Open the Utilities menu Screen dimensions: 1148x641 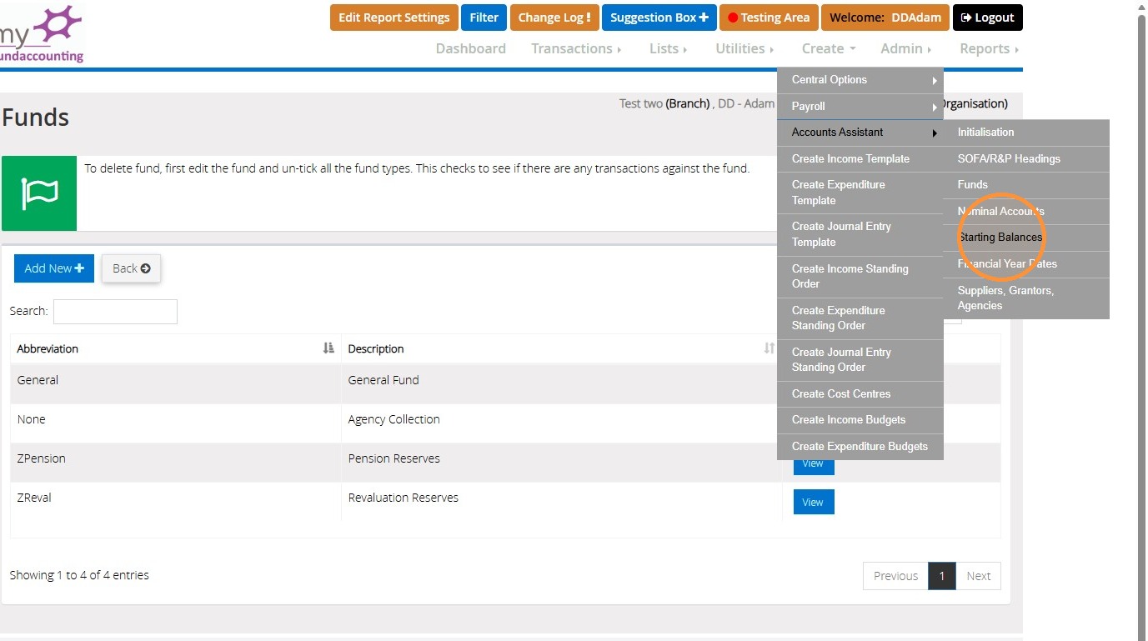pos(744,48)
